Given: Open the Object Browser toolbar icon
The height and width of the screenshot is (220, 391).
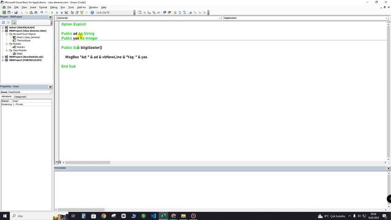Looking at the screenshot, I should pyautogui.click(x=81, y=12).
